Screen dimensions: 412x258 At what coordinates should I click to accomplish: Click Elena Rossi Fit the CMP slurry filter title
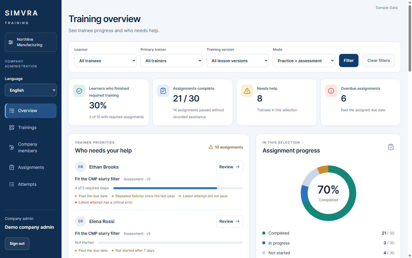[97, 233]
